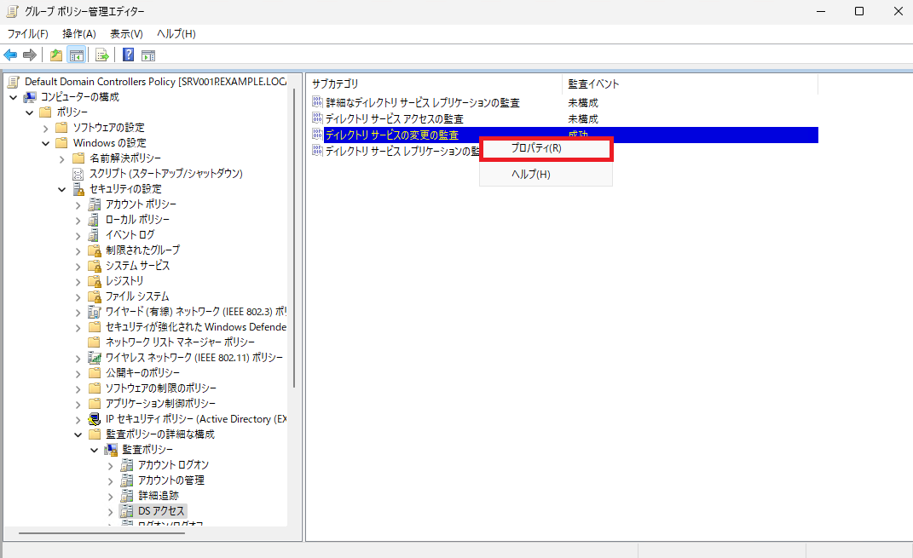913x558 pixels.
Task: Click the tree pane horizontal scrollbar
Action: tap(102, 533)
